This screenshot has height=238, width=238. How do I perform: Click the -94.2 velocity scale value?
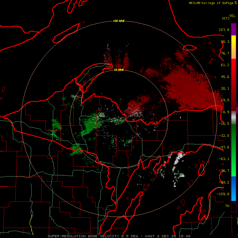point(224,182)
